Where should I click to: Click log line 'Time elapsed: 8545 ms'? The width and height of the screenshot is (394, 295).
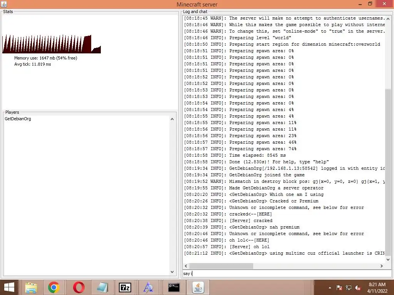click(235, 155)
